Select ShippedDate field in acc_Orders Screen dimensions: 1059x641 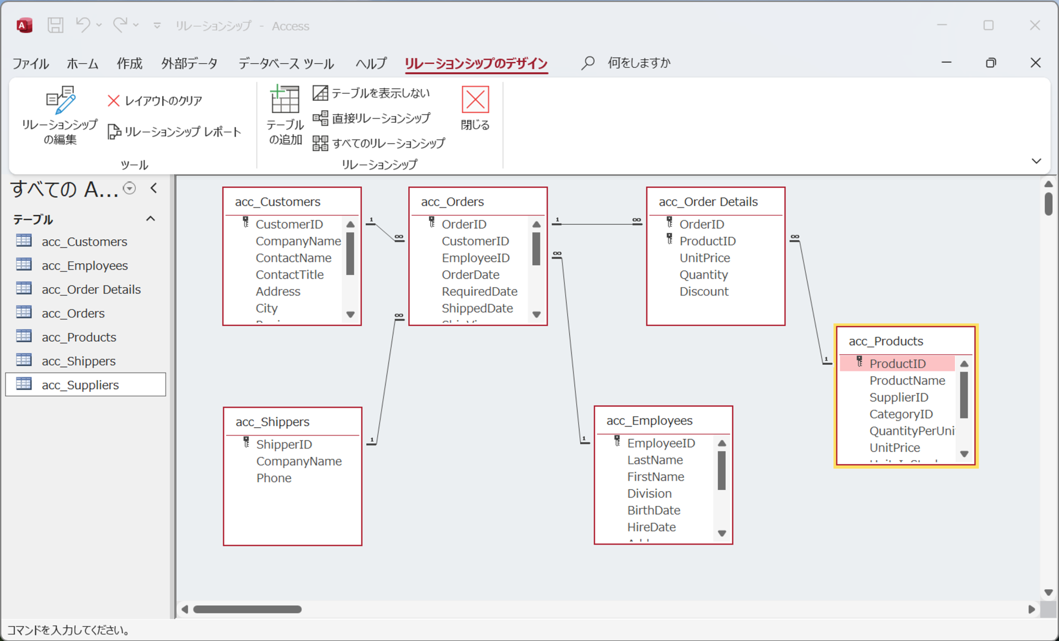click(x=477, y=308)
